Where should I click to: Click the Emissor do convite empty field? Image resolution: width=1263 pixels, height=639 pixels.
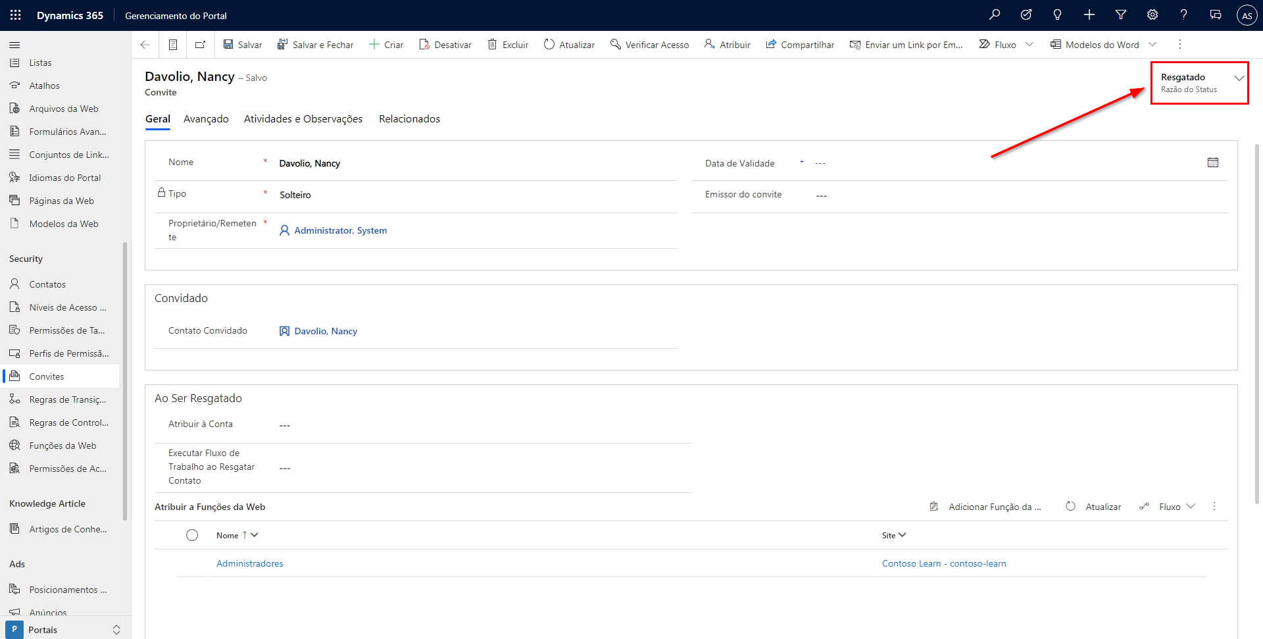(x=1020, y=195)
